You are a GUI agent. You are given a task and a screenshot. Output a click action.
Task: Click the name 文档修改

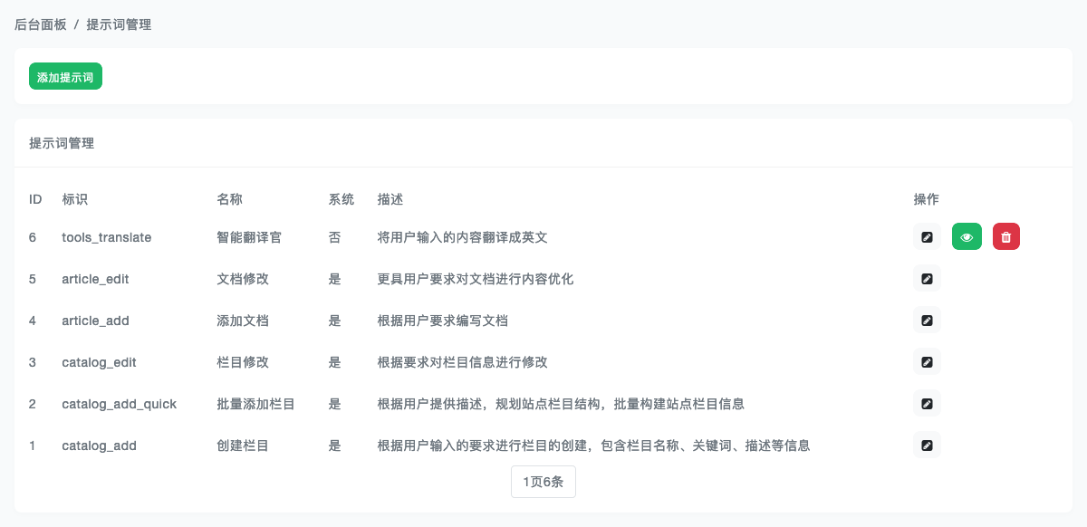point(243,279)
